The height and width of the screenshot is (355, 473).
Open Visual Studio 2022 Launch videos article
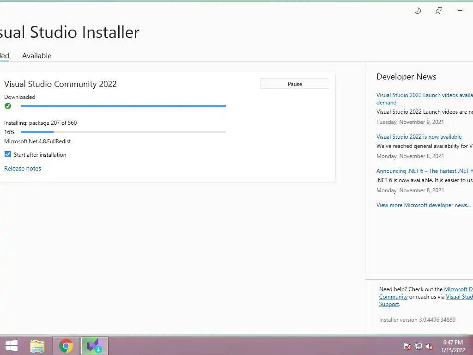(424, 99)
